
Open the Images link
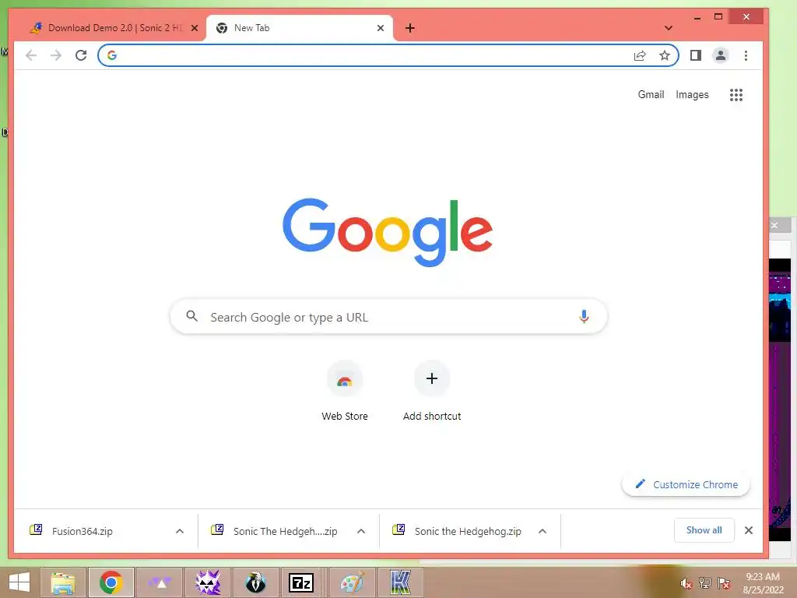click(x=692, y=94)
